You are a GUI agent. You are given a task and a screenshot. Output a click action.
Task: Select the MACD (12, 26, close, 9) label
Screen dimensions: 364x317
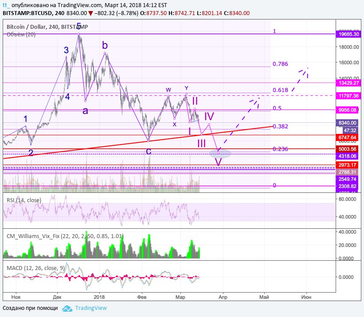pyautogui.click(x=35, y=268)
